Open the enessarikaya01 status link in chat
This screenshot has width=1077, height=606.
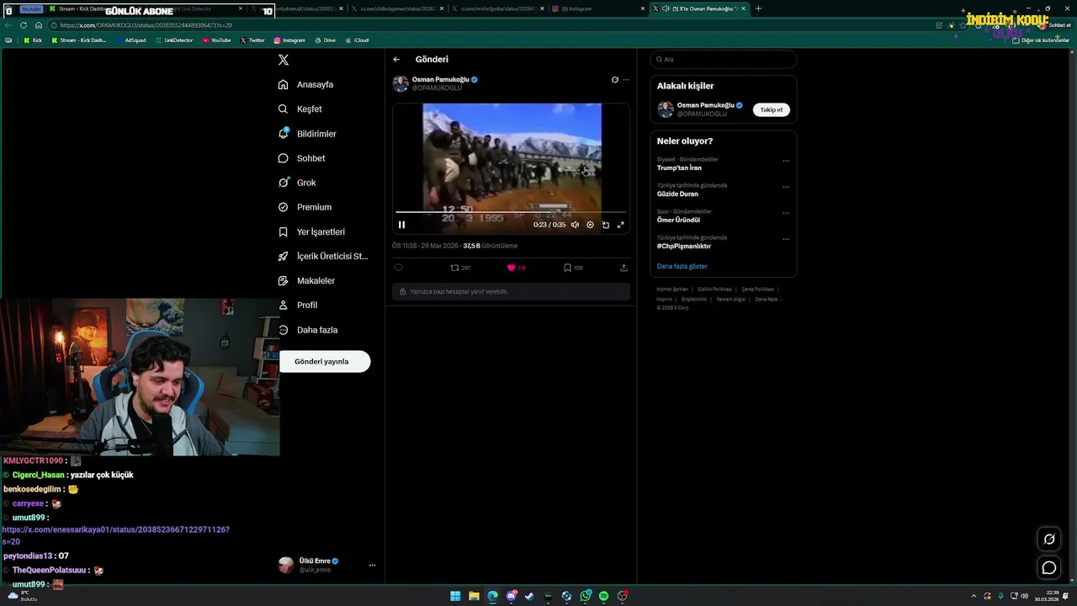115,535
